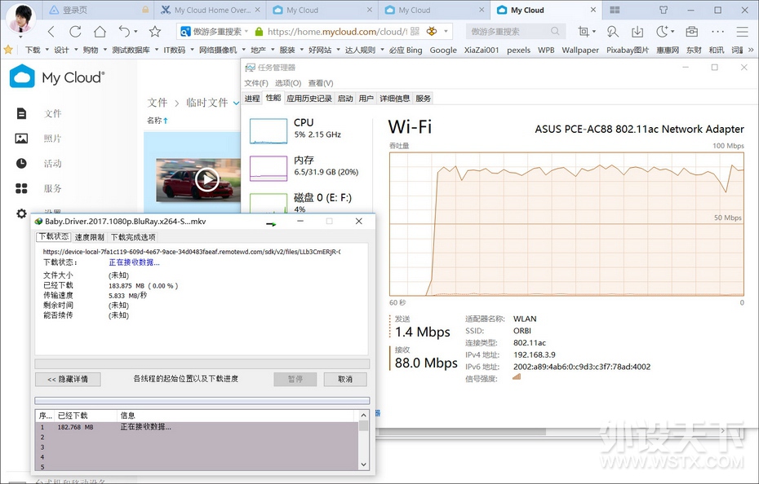The height and width of the screenshot is (484, 759).
Task: Toggle night mode moon icon
Action: click(662, 32)
